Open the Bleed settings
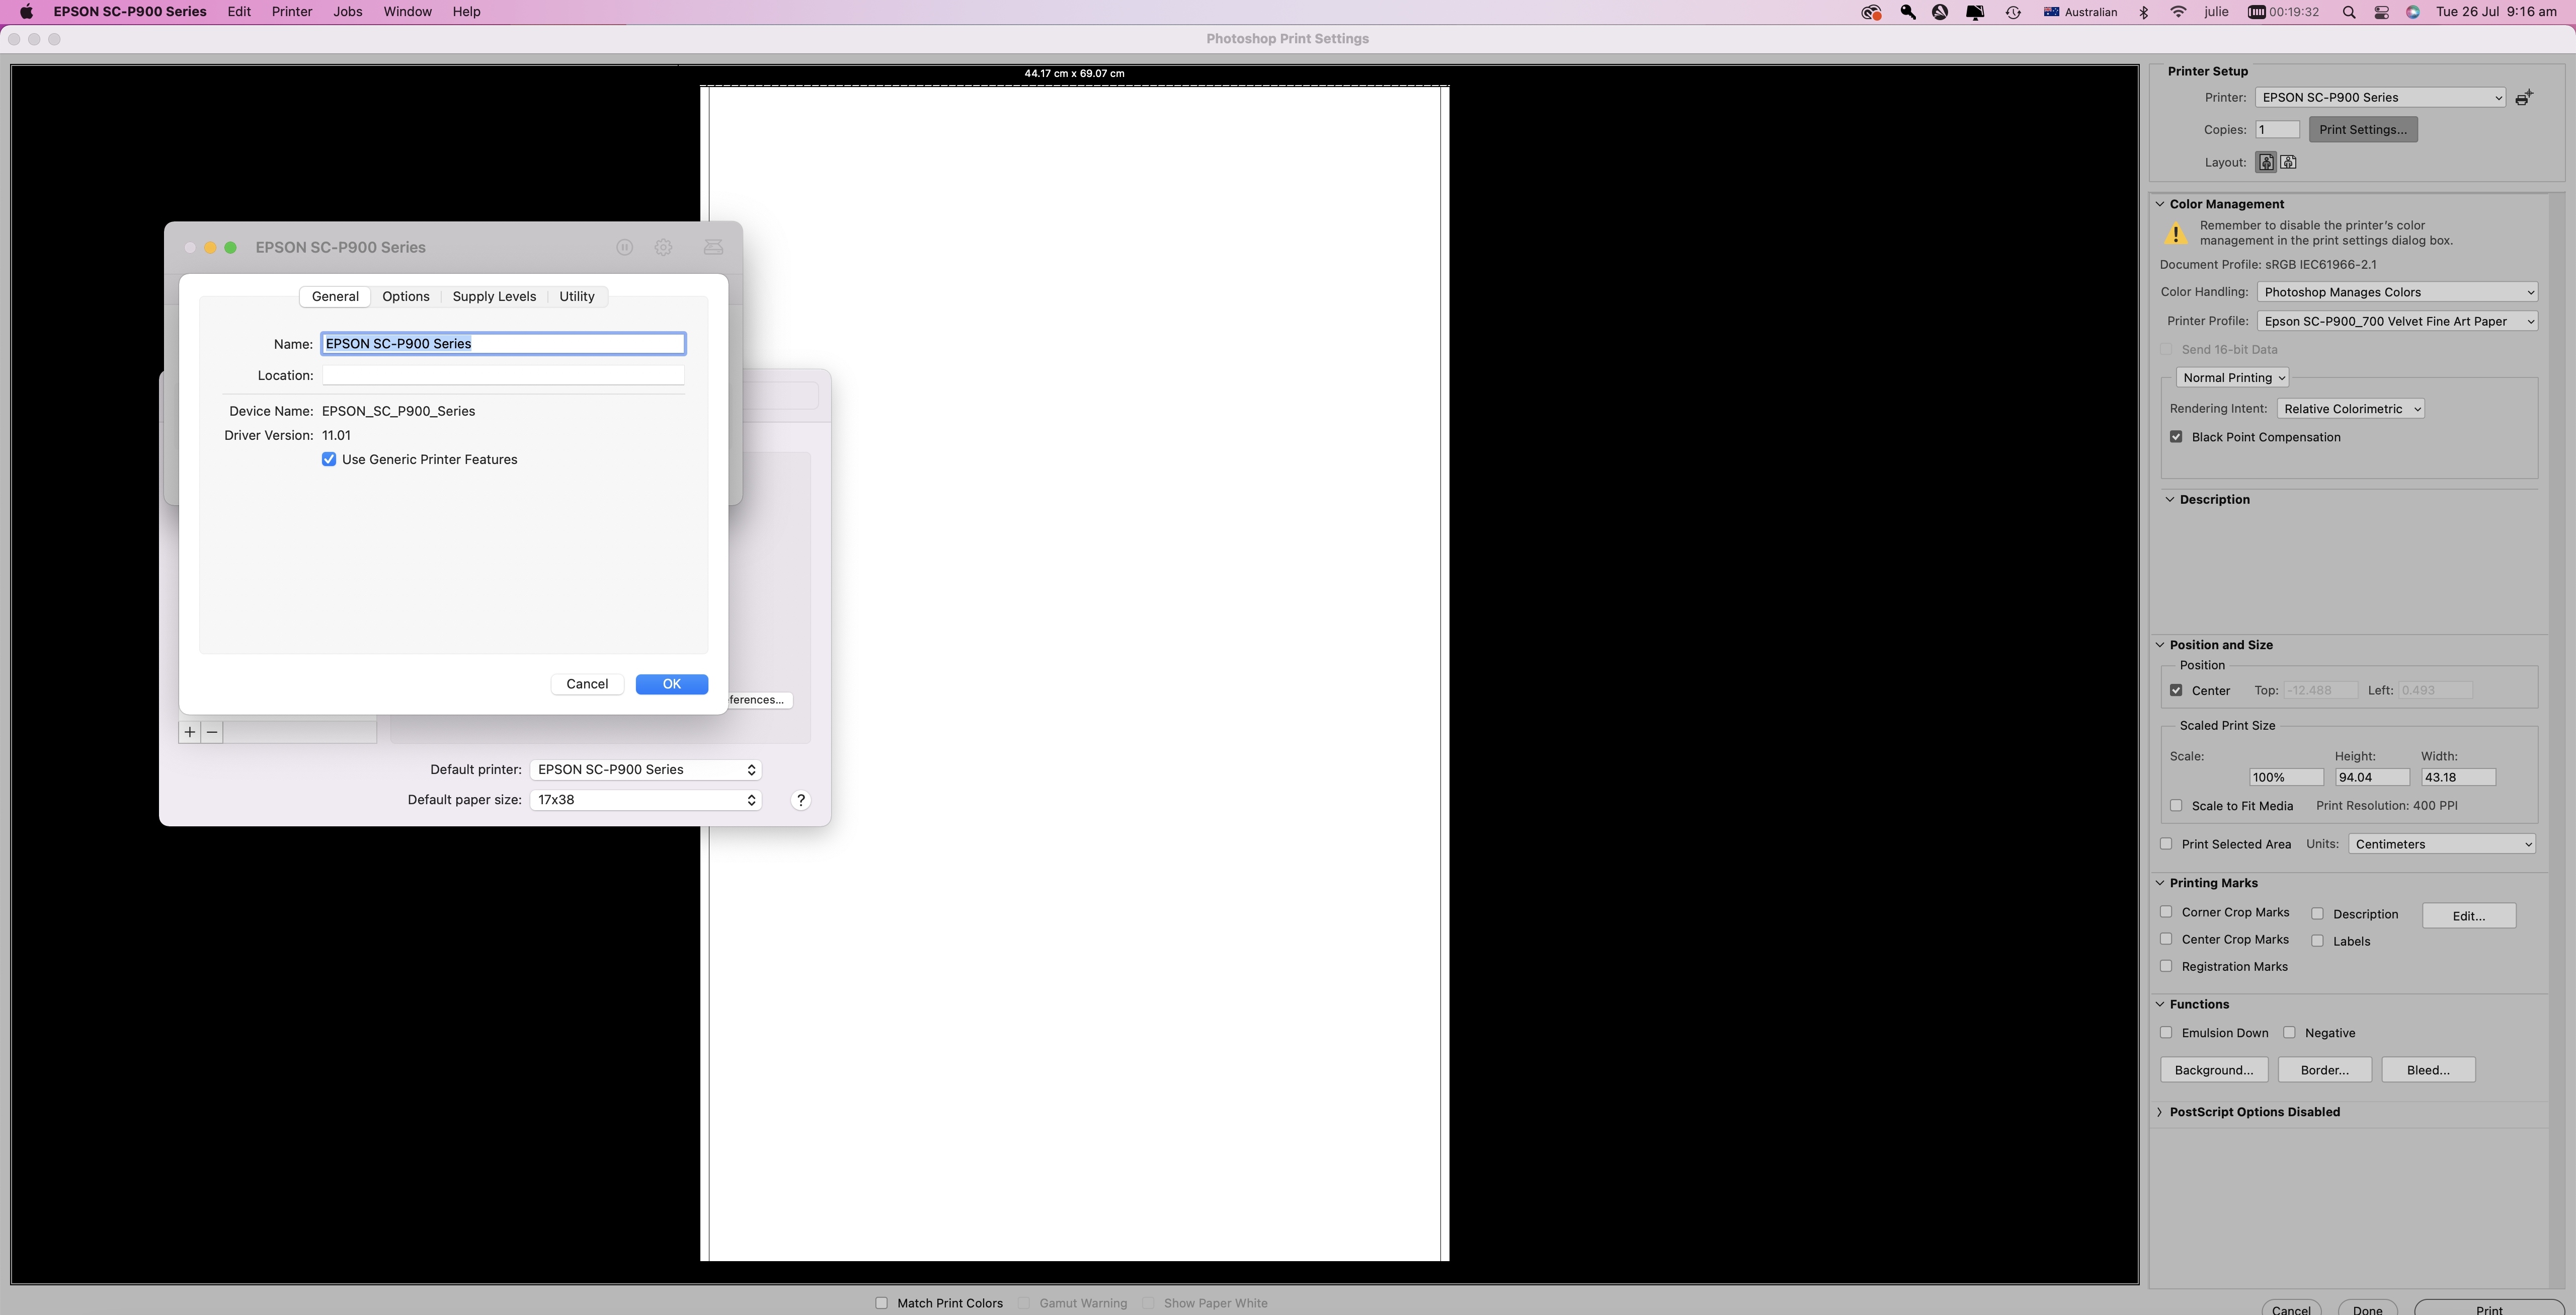The height and width of the screenshot is (1315, 2576). pyautogui.click(x=2428, y=1069)
